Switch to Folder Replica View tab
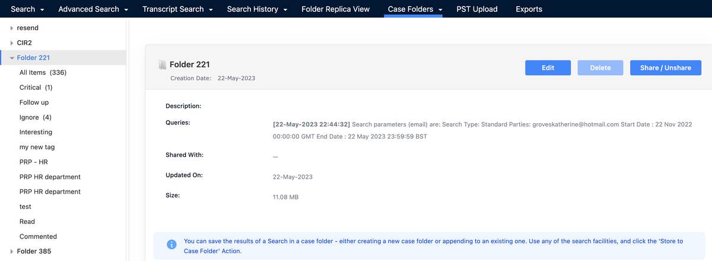The image size is (712, 261). pos(335,9)
